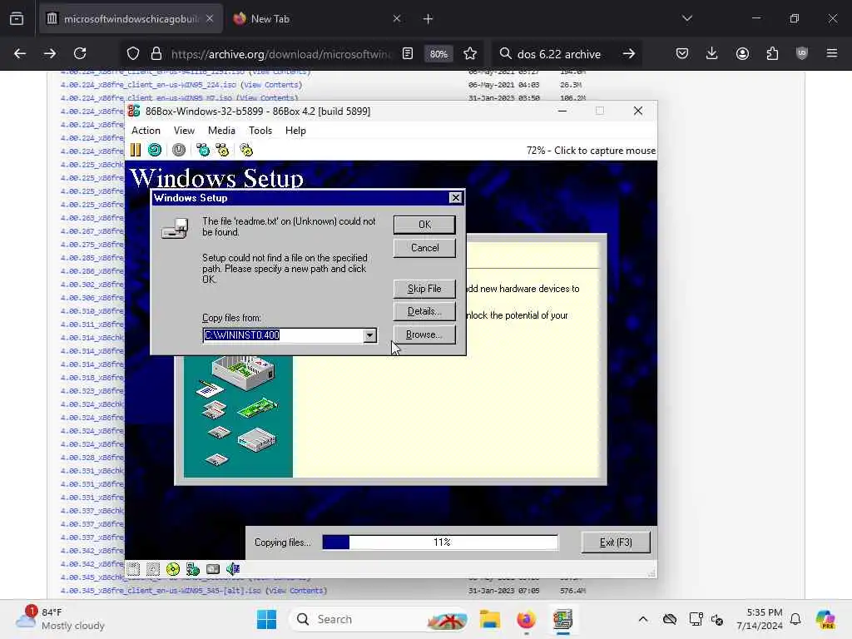Open the 4.00.224_x86fre_client_en-us-WIN95_224.iso link

(x=148, y=85)
